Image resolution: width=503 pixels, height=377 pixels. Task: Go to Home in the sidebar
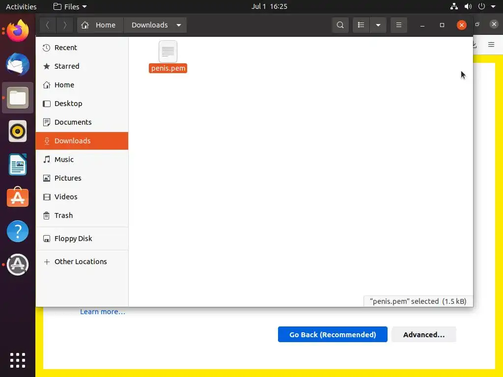[82, 84]
